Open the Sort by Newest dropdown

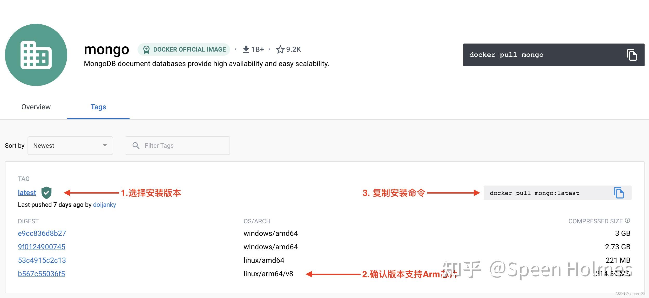[70, 145]
